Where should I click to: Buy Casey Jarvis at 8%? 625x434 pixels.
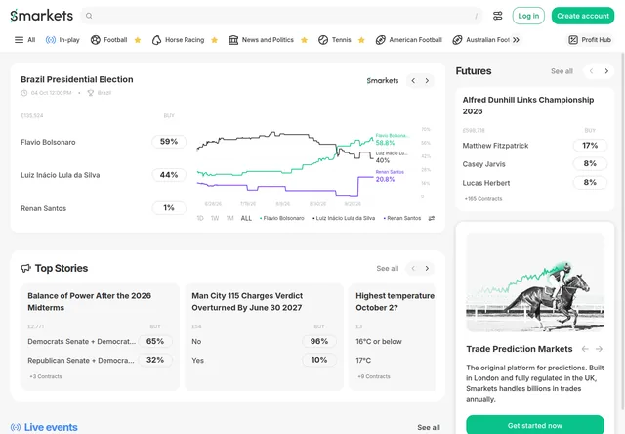(590, 163)
